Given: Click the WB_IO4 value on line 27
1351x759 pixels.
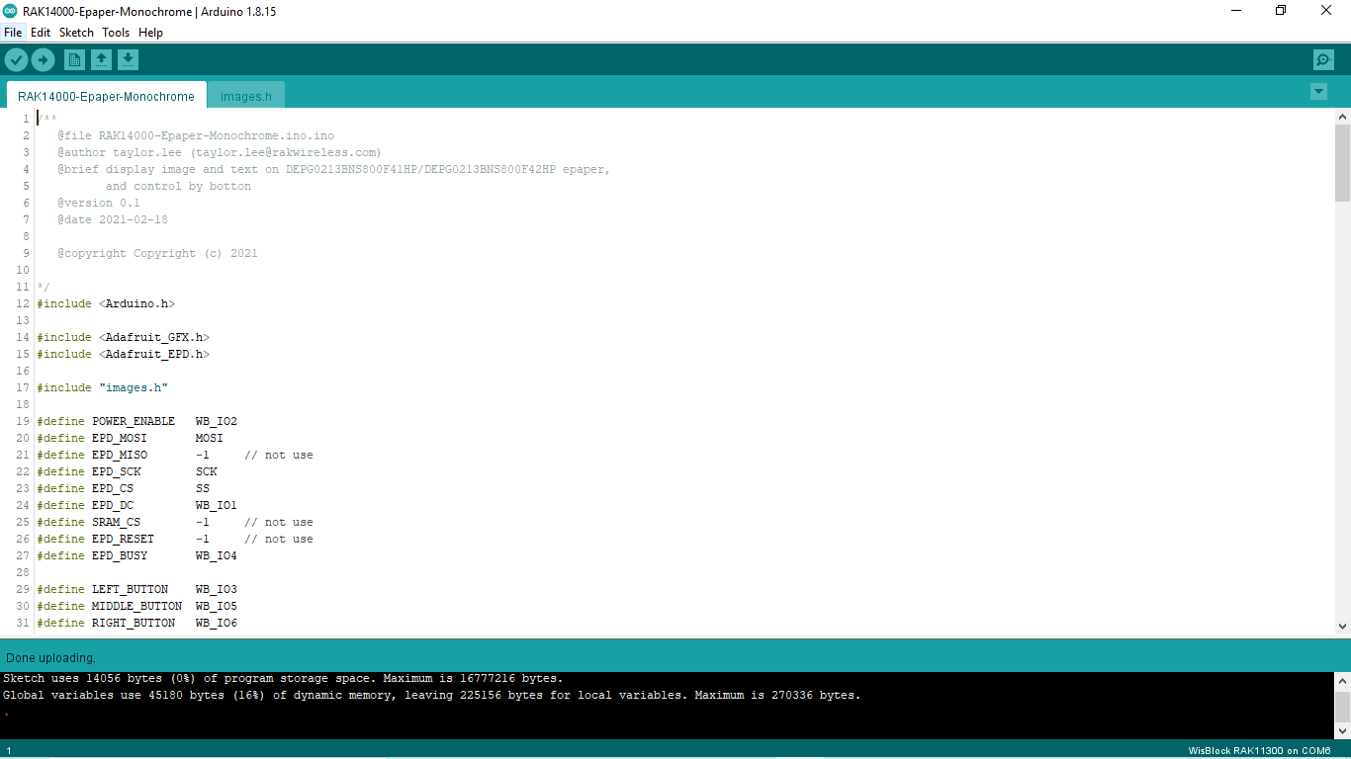Looking at the screenshot, I should point(217,555).
